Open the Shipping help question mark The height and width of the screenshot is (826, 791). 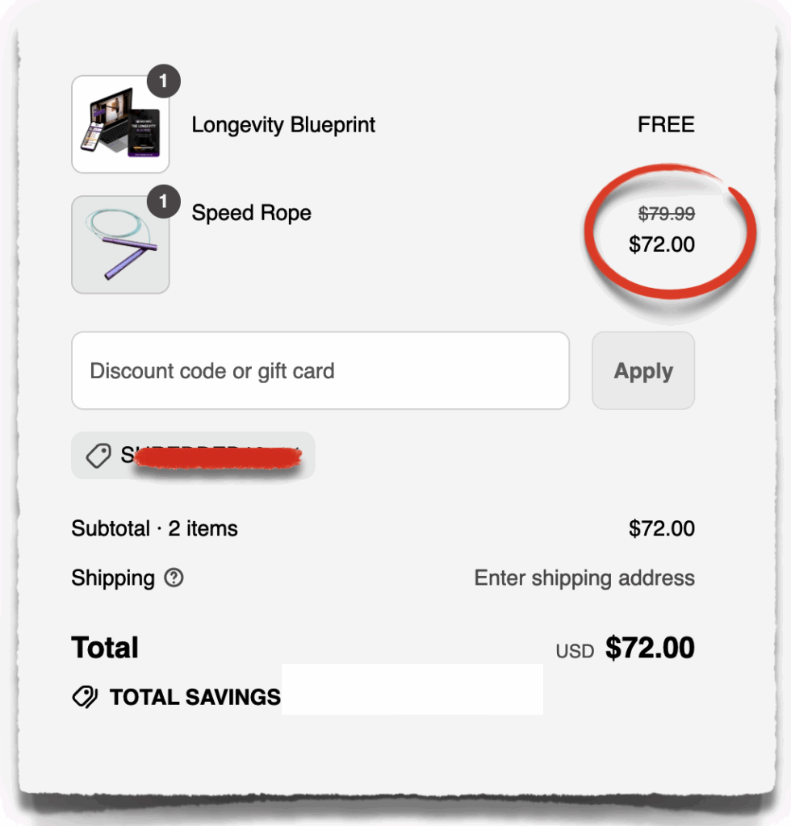[x=174, y=578]
